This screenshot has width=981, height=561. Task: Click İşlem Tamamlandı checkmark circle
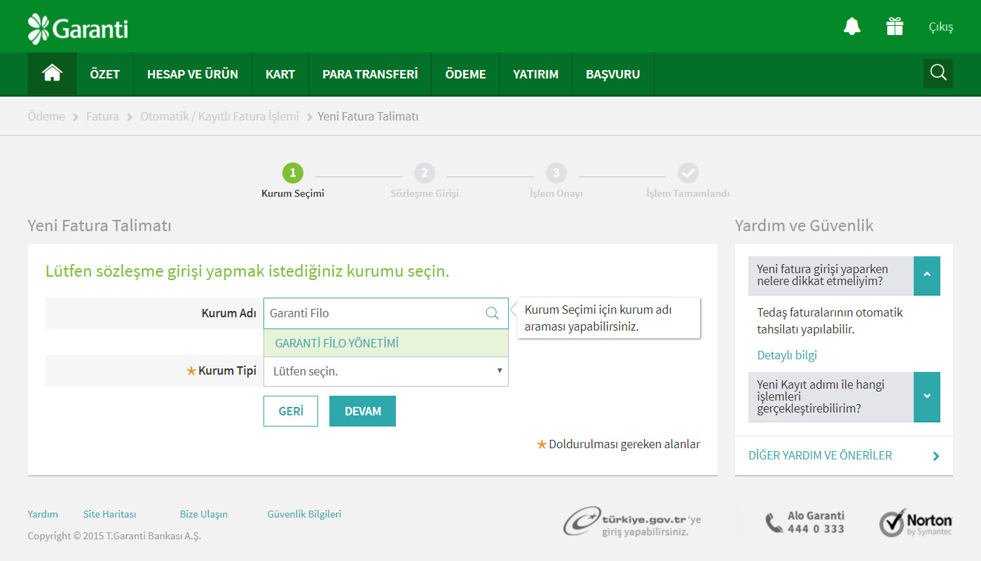click(x=688, y=172)
